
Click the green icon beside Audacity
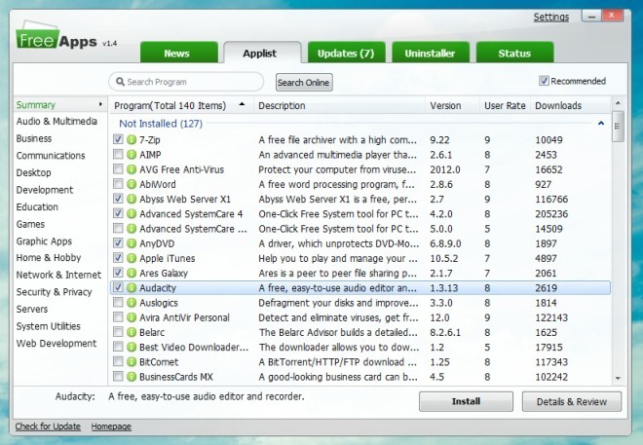132,287
